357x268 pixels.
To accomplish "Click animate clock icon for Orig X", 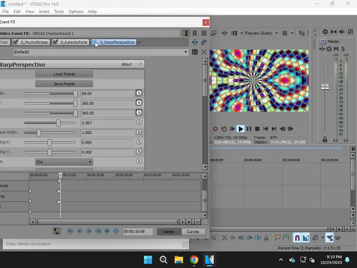I will pyautogui.click(x=139, y=142).
